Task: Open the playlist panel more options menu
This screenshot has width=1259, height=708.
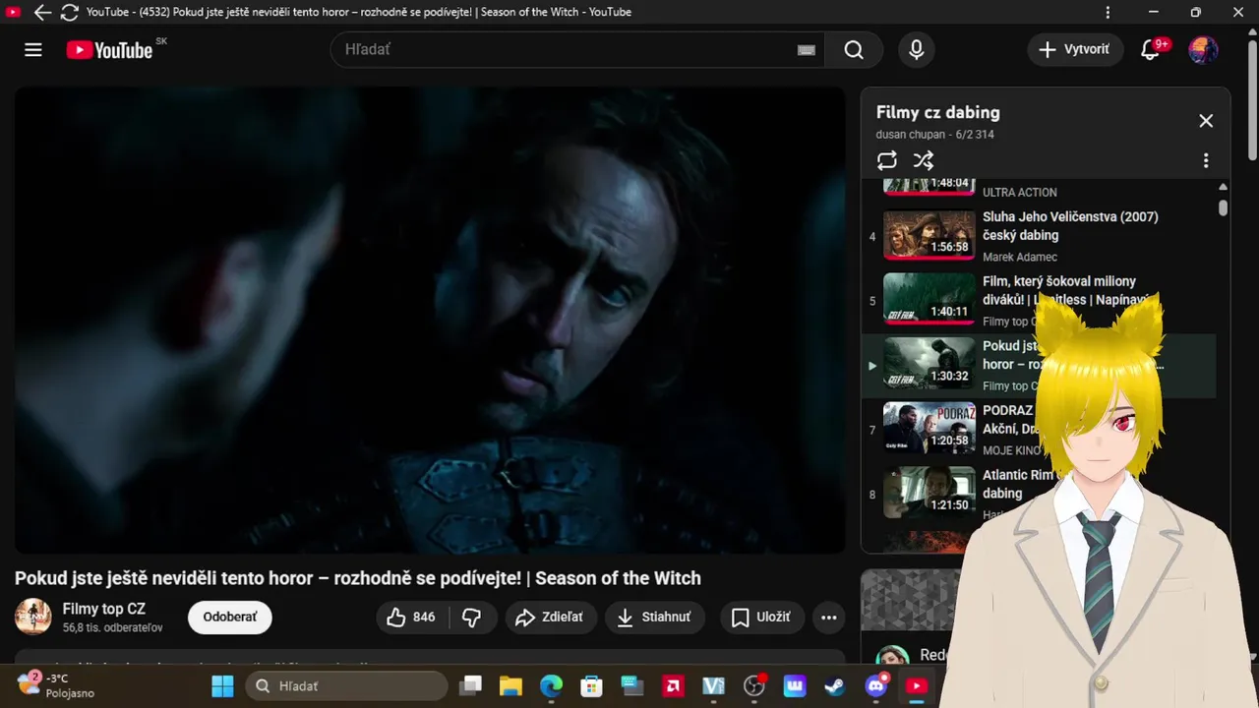Action: tap(1206, 160)
